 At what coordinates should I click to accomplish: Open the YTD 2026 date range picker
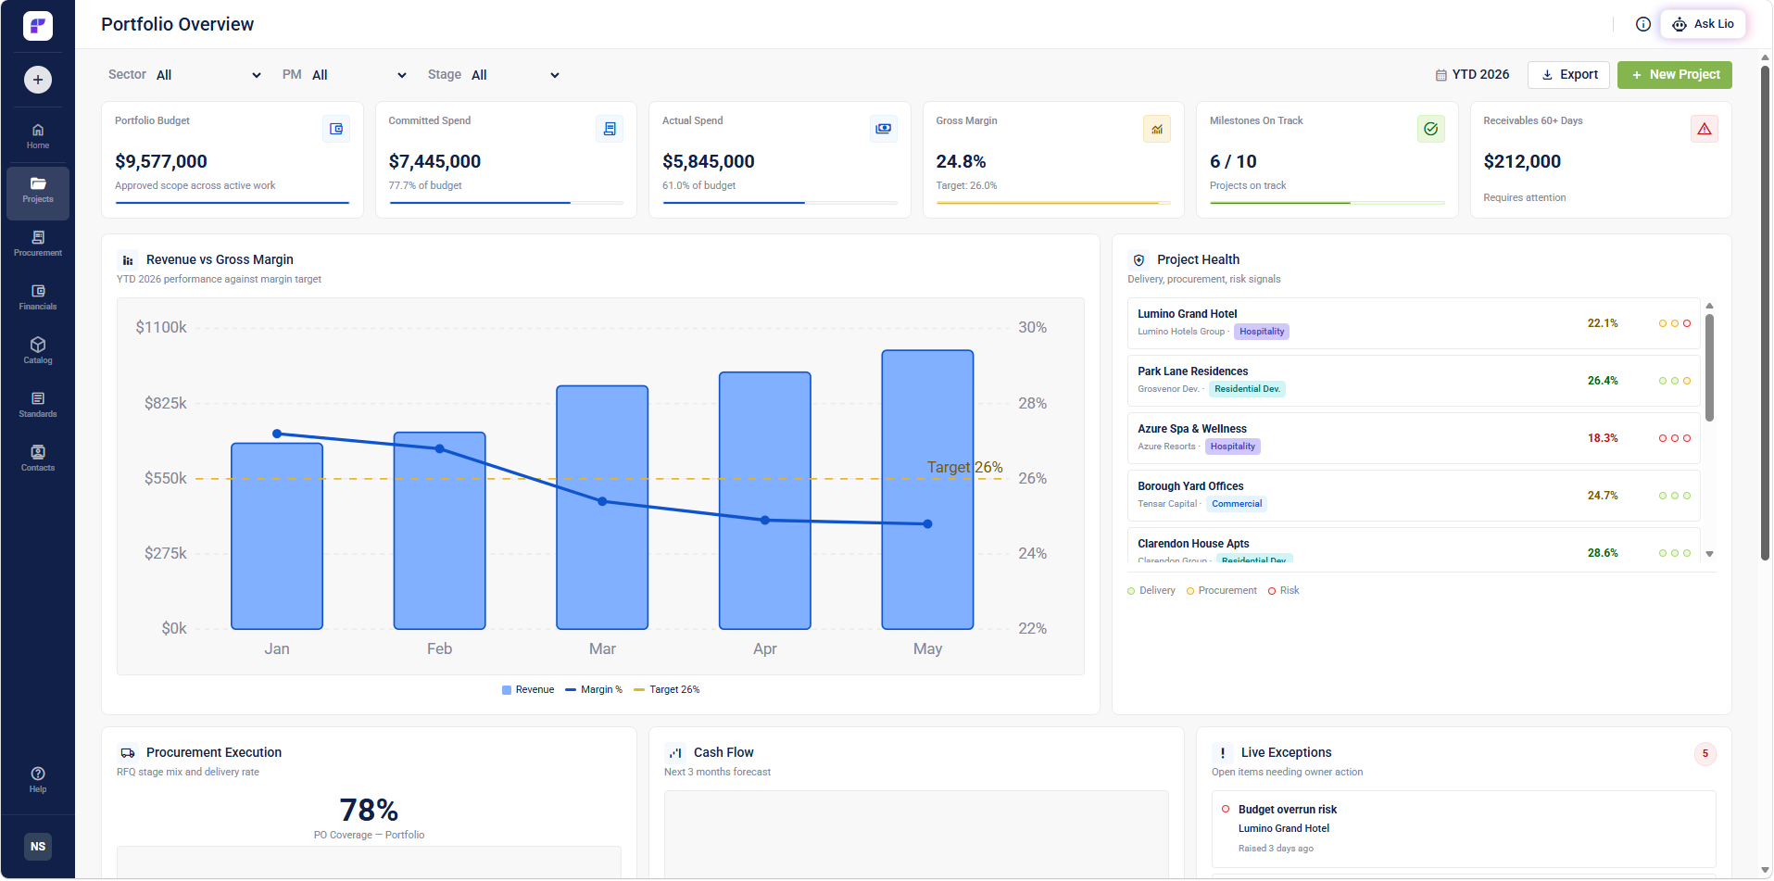(1473, 75)
